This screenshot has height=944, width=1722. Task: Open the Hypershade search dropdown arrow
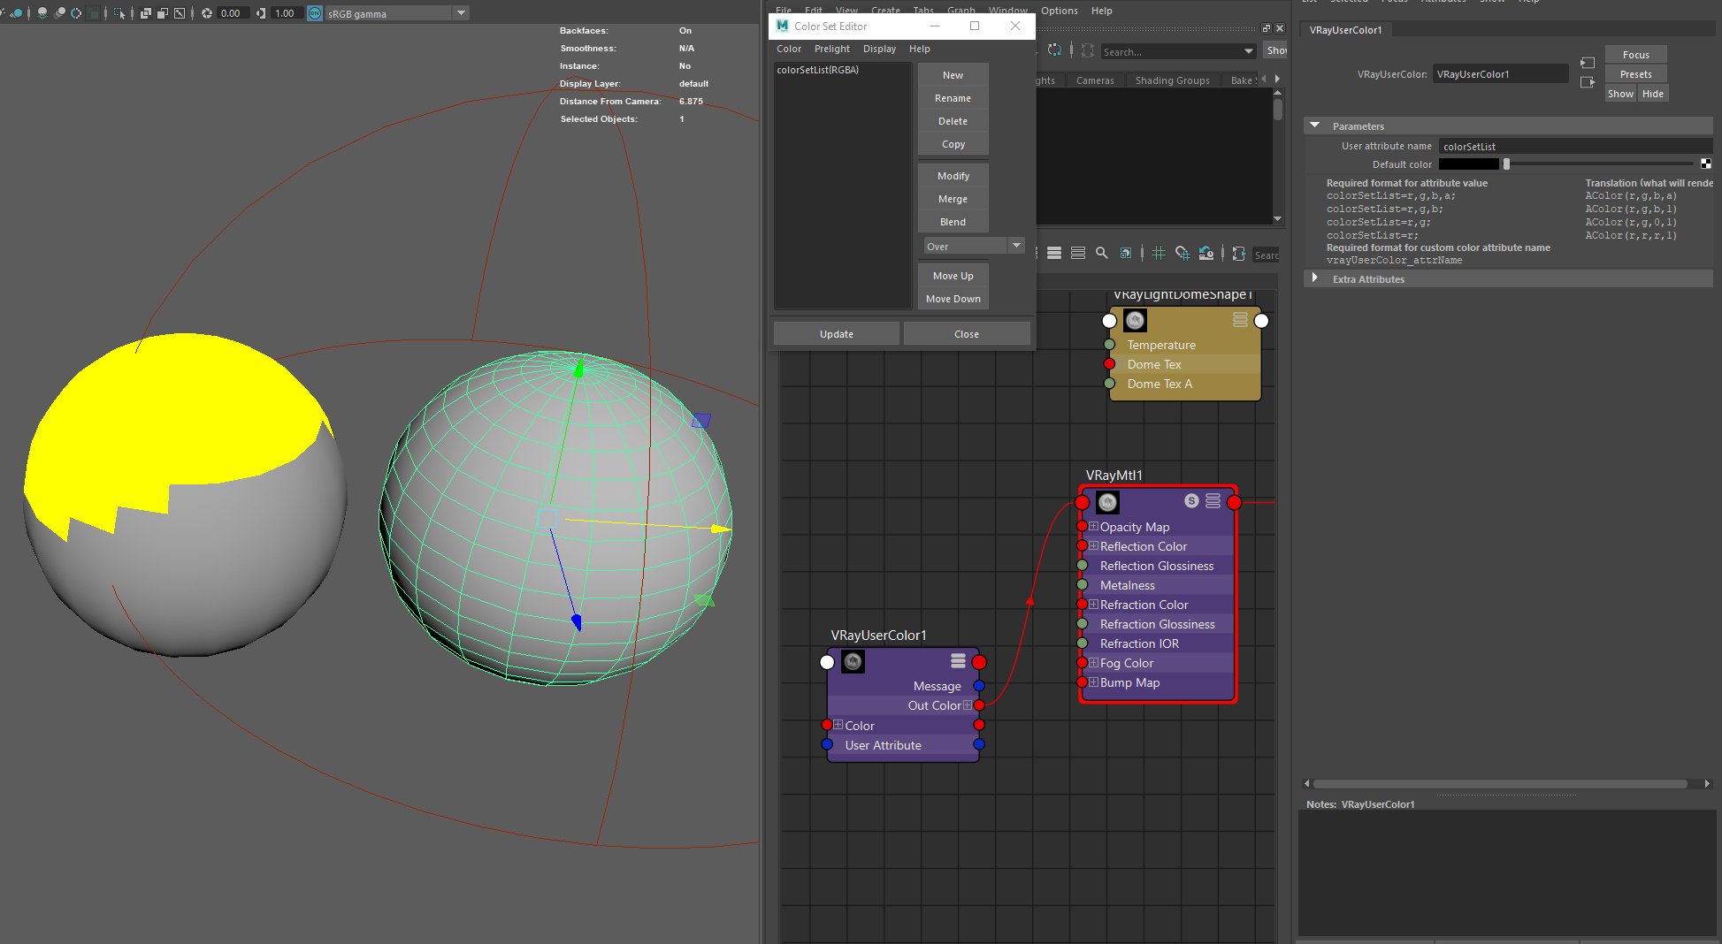click(x=1248, y=51)
